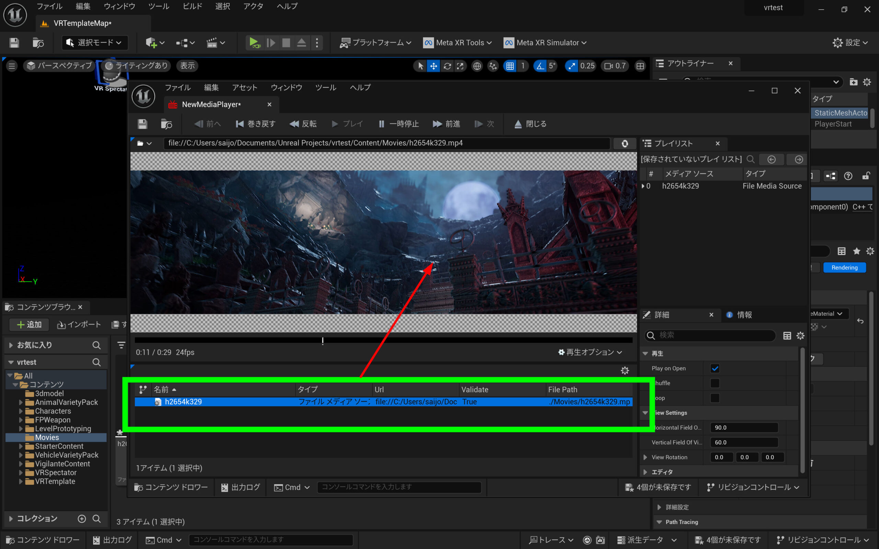This screenshot has height=549, width=879.
Task: Click the 追加 add button
Action: coord(29,325)
